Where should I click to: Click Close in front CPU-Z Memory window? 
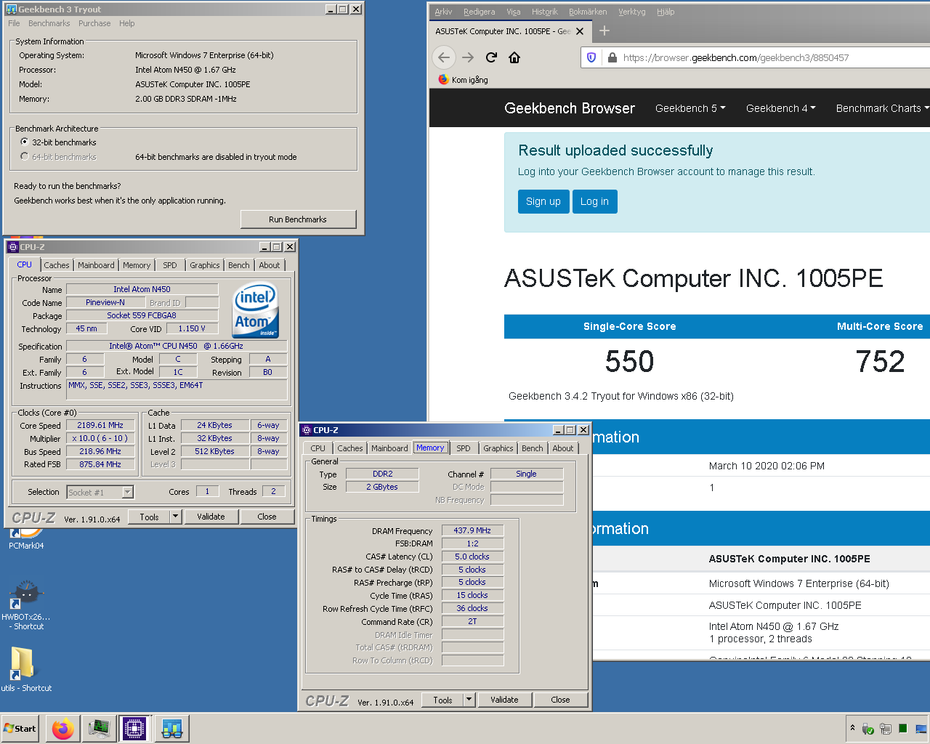coord(560,700)
